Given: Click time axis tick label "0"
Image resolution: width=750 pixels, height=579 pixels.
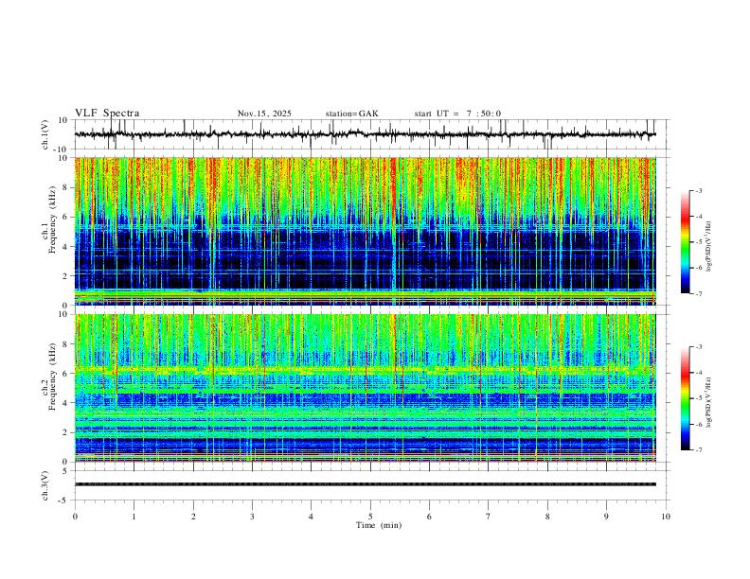Looking at the screenshot, I should pos(75,517).
